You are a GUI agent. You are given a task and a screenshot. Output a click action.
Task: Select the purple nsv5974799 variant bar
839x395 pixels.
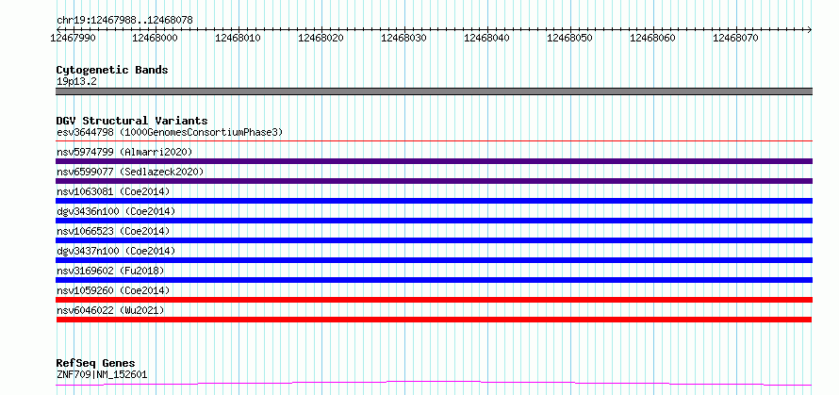(434, 161)
